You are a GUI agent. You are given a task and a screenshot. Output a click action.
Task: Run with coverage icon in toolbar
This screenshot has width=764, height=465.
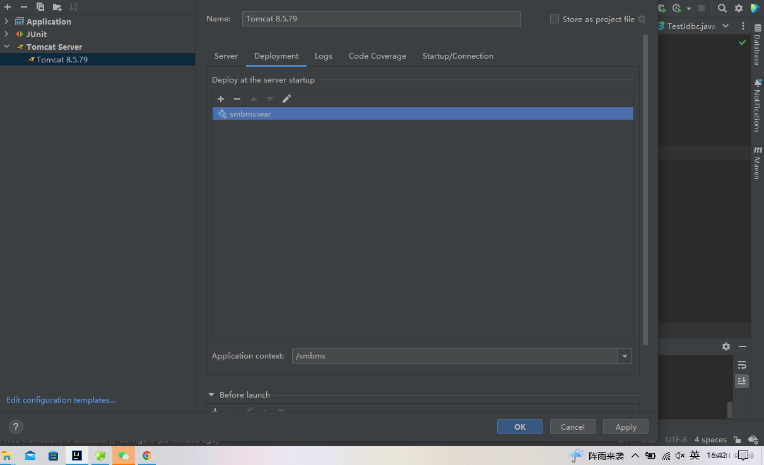(662, 8)
